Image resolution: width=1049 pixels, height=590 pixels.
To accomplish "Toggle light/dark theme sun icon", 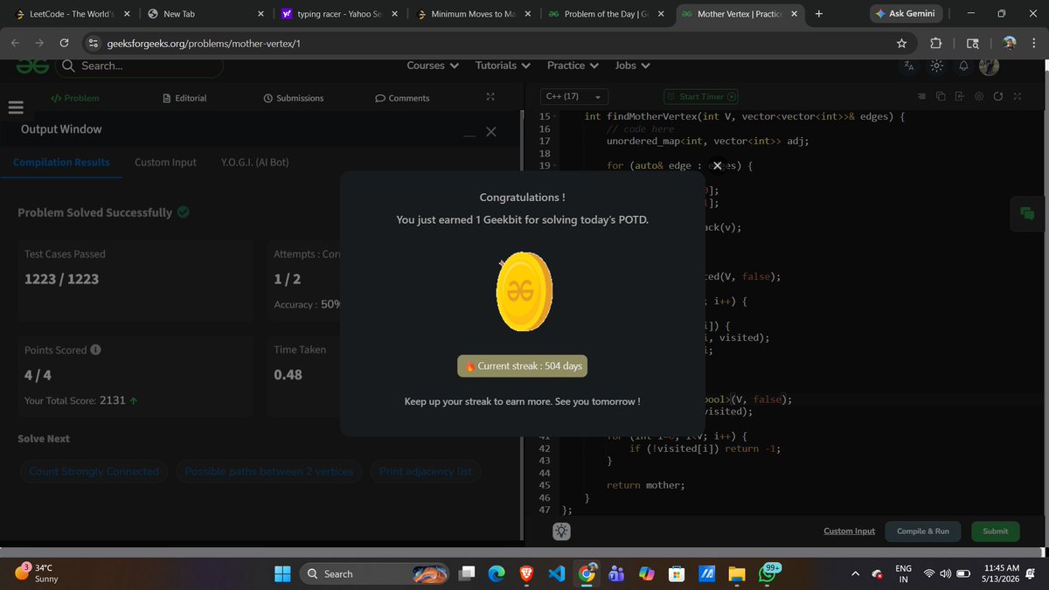I will pos(936,66).
